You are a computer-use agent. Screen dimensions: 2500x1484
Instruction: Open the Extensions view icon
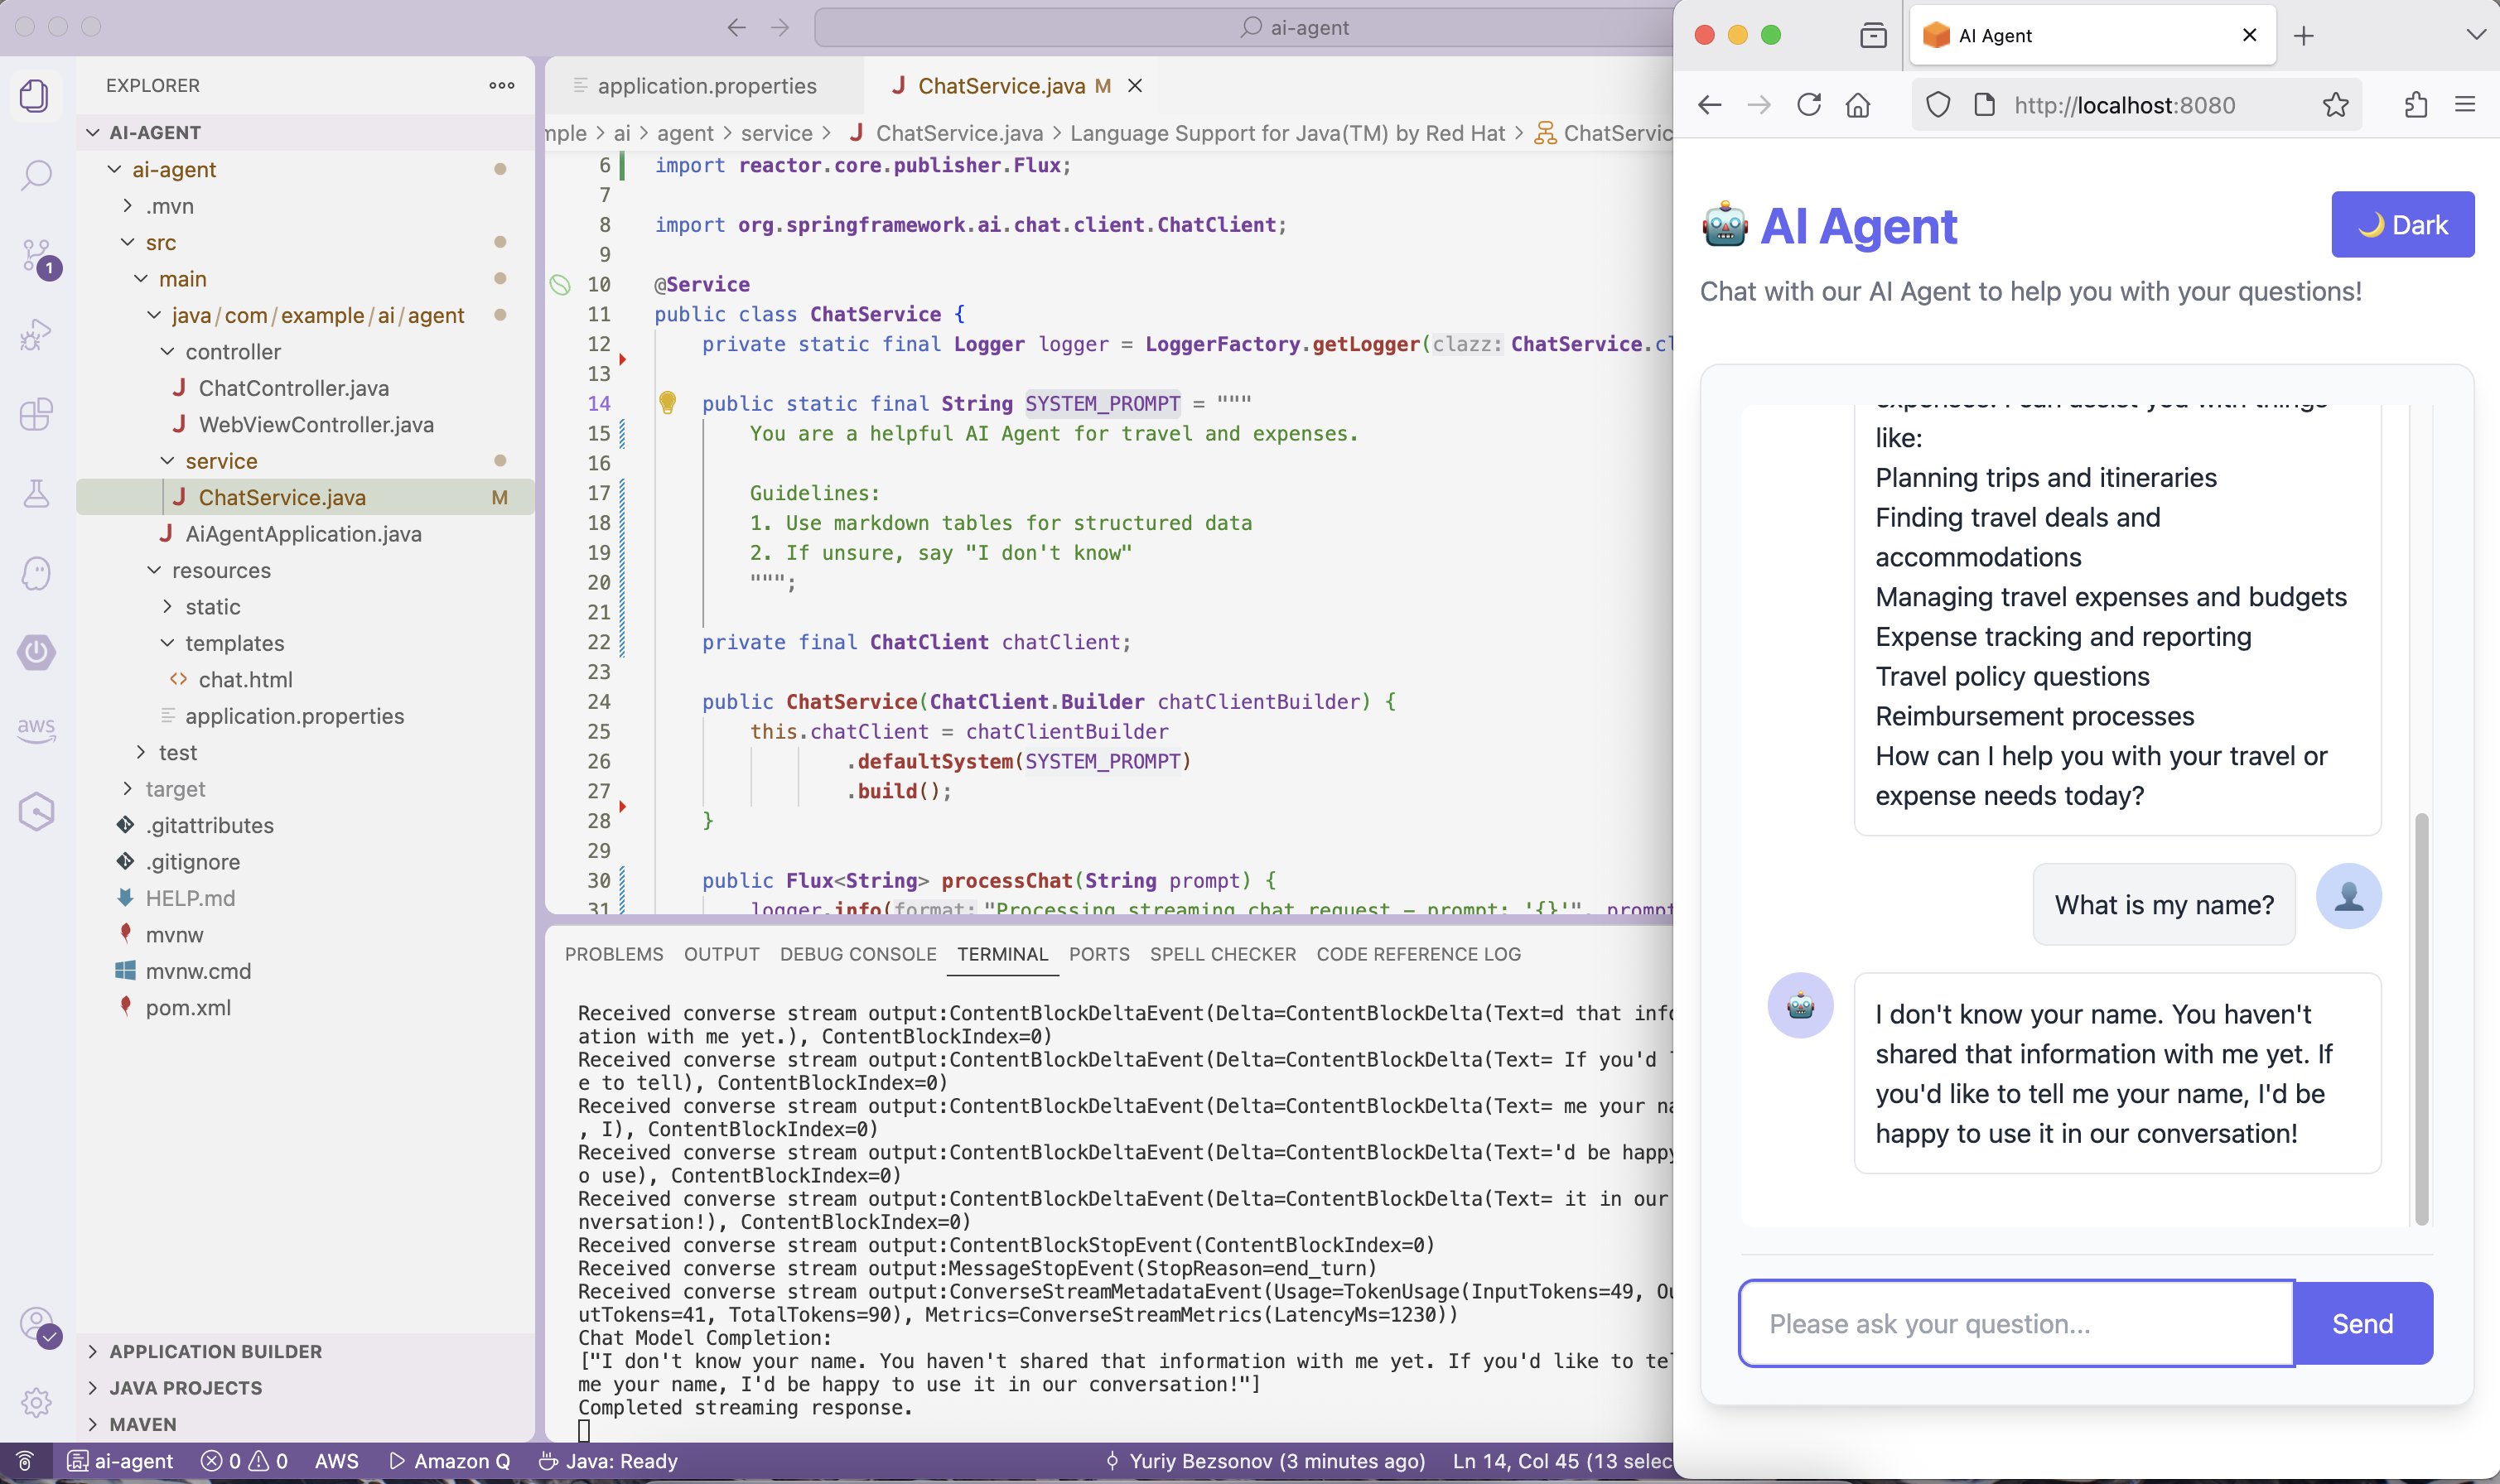[x=36, y=414]
